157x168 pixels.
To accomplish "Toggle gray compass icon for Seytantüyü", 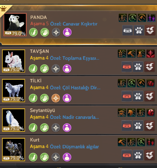I will [55, 128].
